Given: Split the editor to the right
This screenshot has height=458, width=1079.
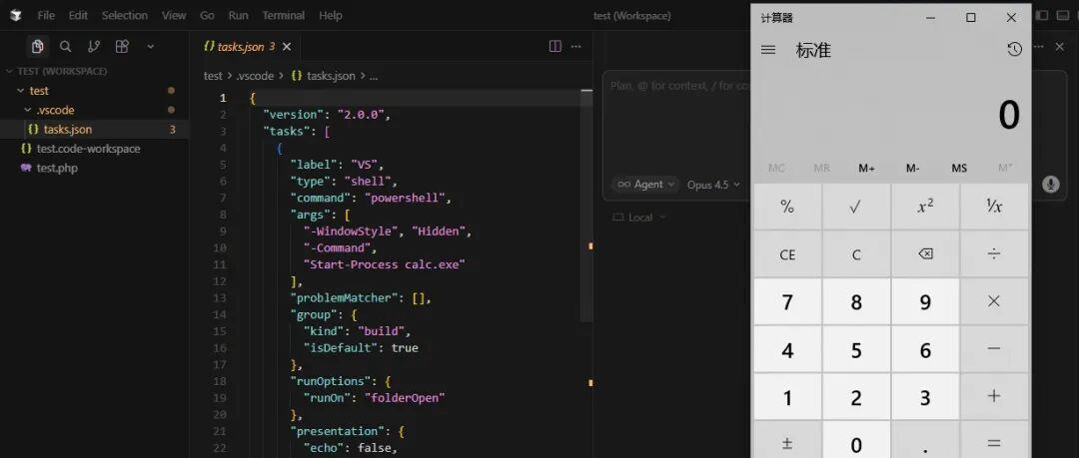Looking at the screenshot, I should 555,46.
